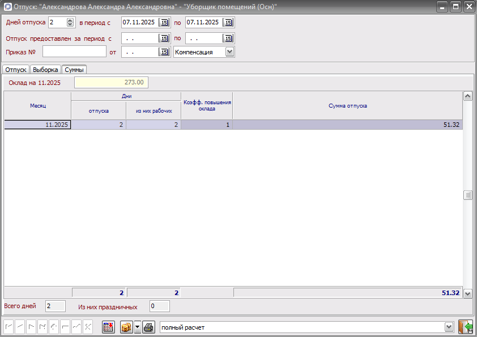477x337 pixels.
Task: Select the 11.2025 month cell in table
Action: [37, 125]
